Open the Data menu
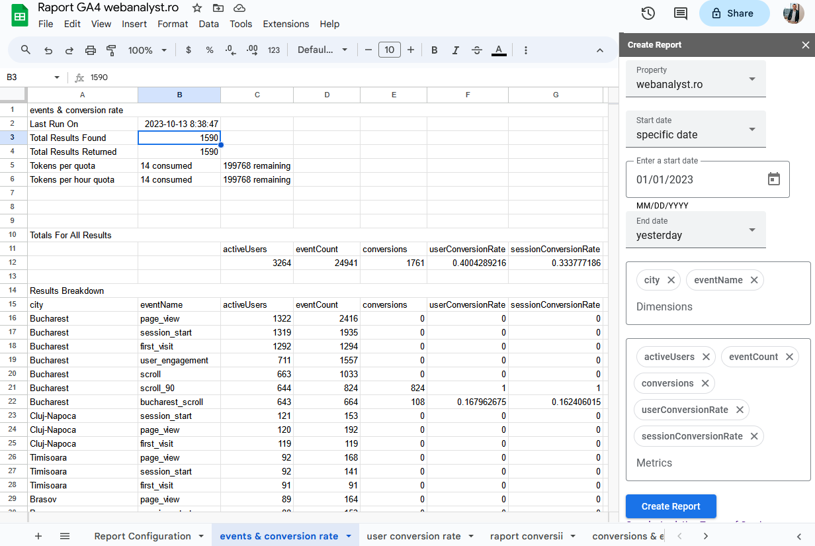This screenshot has width=815, height=546. point(208,24)
